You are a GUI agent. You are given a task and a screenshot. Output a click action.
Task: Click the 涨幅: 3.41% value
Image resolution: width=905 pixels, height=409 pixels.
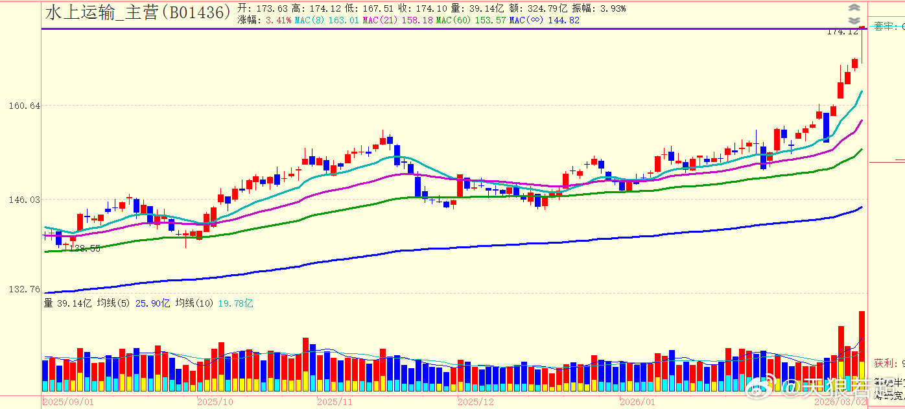(x=264, y=20)
